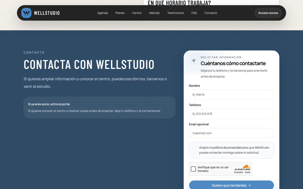Click the 'CONTACTA CON WELLSTUDIO' heading
Image resolution: width=303 pixels, height=189 pixels.
click(89, 64)
